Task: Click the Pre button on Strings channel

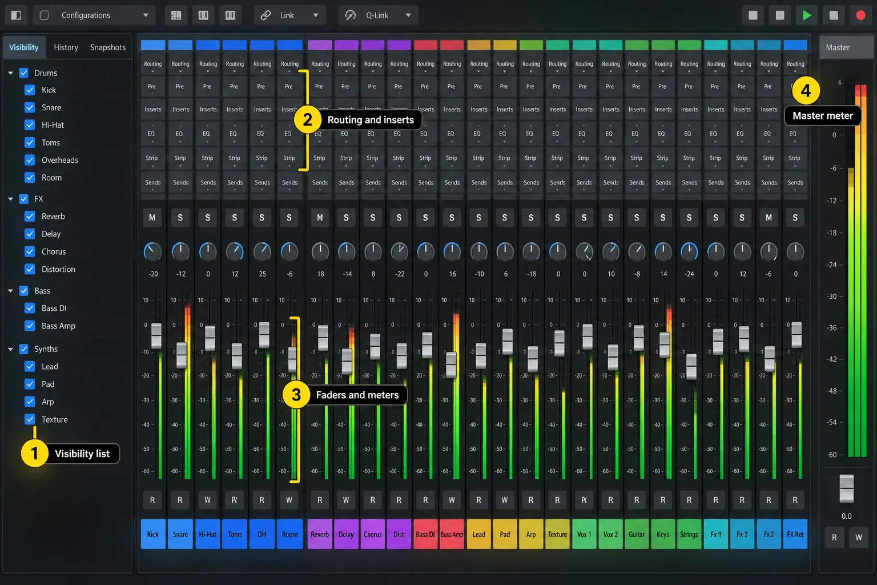Action: (x=689, y=87)
